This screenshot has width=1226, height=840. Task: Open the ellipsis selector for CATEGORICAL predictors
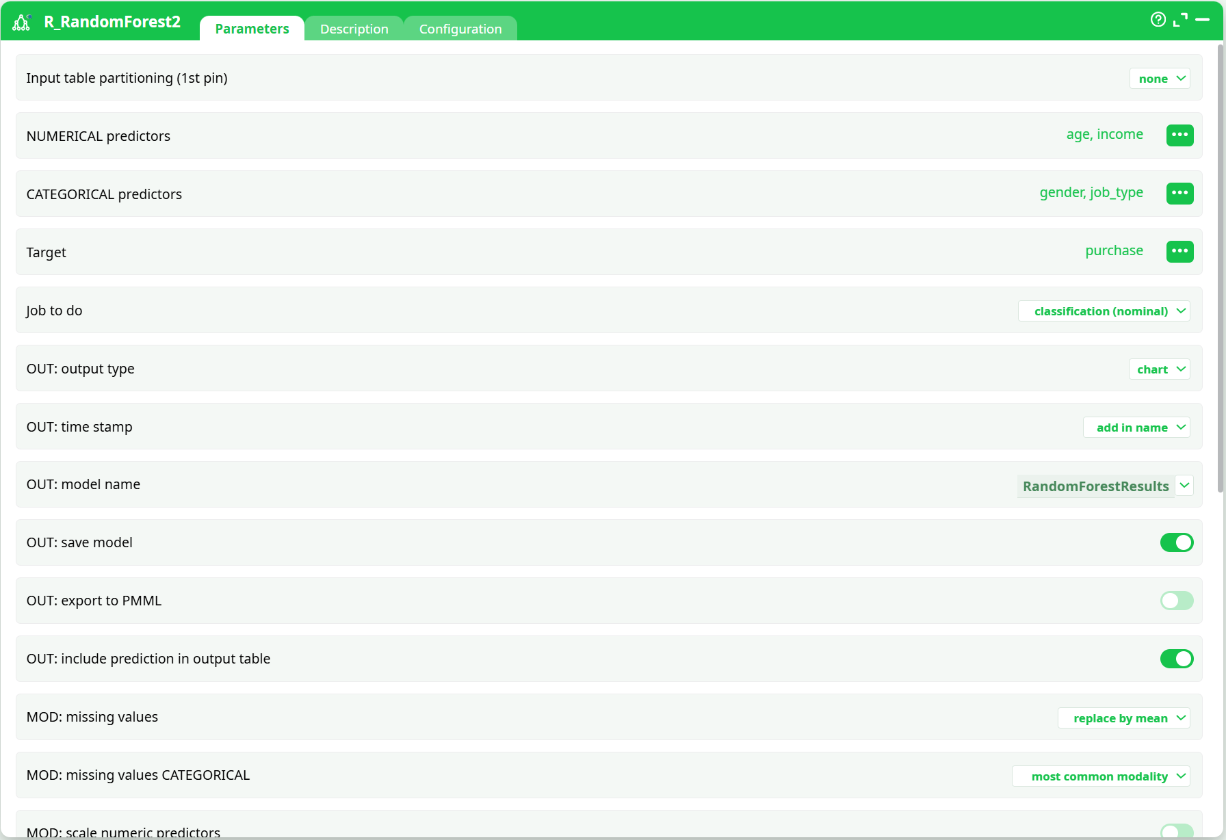coord(1179,193)
